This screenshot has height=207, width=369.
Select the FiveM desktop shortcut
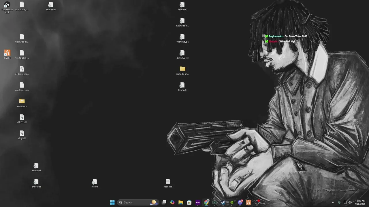[x=7, y=55]
